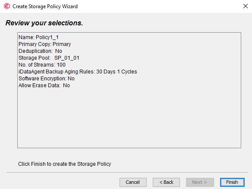Click the SP_01_01 storage pool value
The width and height of the screenshot is (252, 189).
67,58
